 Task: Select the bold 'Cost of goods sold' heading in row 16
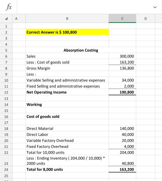[67, 117]
